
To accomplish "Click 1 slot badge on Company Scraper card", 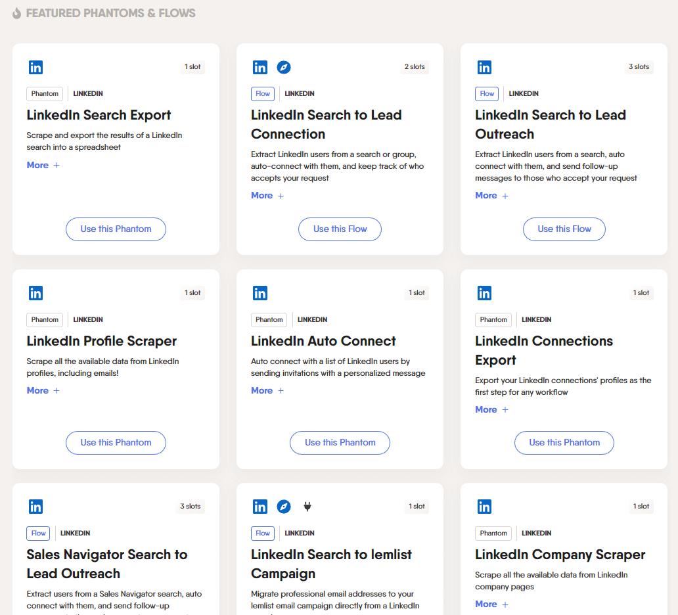I will [641, 507].
